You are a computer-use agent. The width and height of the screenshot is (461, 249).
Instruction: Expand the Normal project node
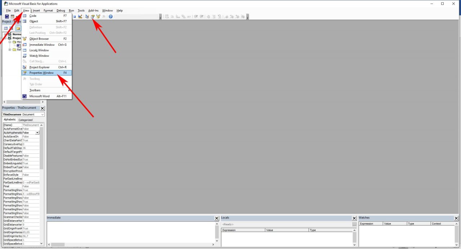(x=5, y=34)
